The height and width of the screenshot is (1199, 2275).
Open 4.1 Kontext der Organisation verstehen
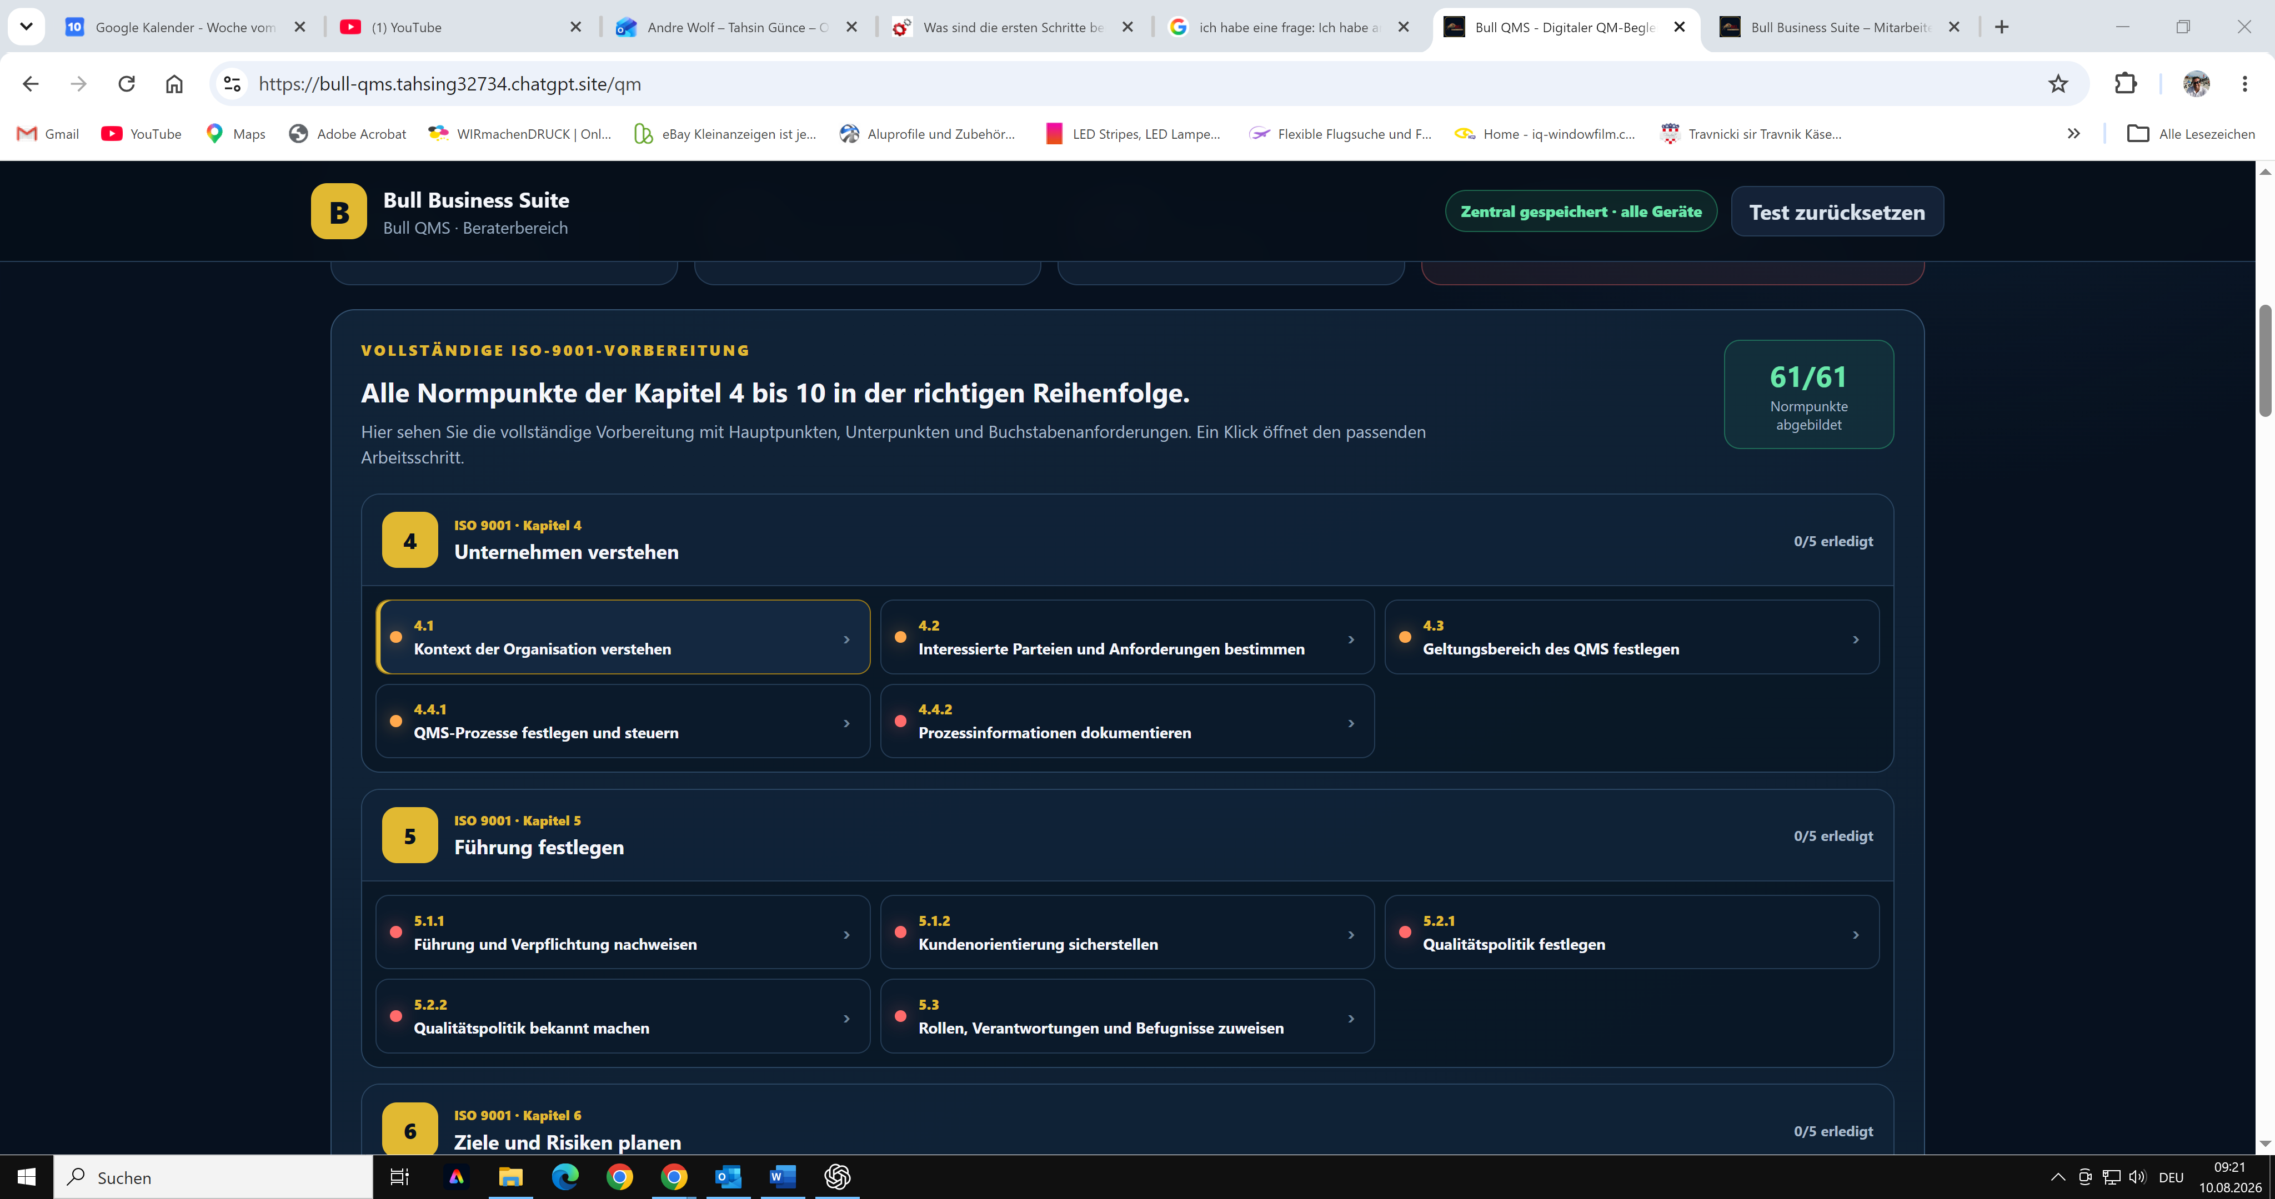pos(624,637)
